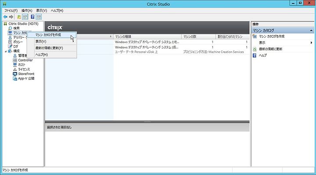This screenshot has height=175, width=316.
Task: Click the Citrix Studio window system icon
Action: (x=5, y=4)
